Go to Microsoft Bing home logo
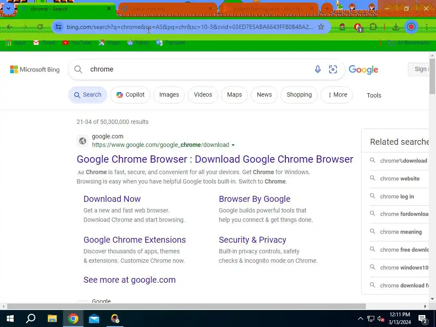 [x=35, y=69]
